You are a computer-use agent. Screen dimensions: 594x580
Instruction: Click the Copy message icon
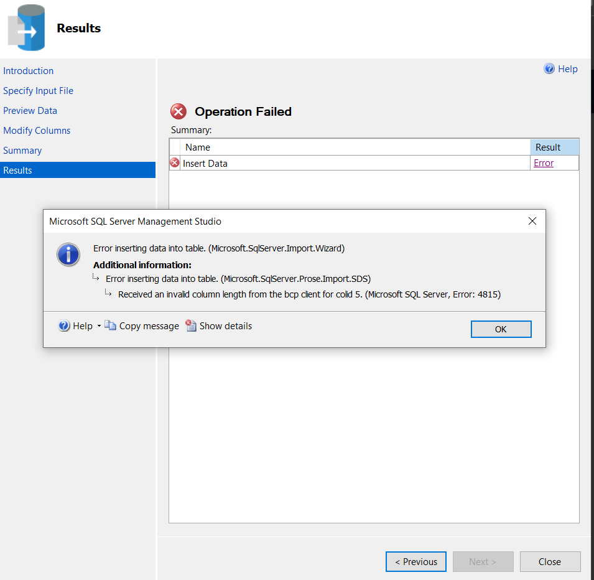click(110, 325)
